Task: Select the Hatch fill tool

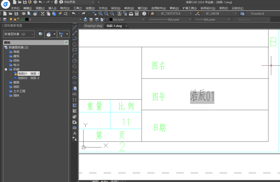Action: [x=75, y=105]
